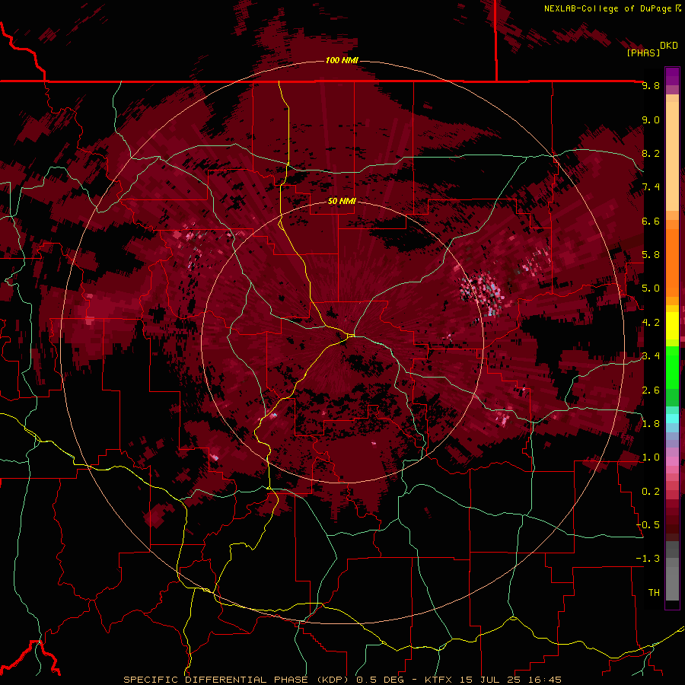Click the 1.0 value on color scale

[651, 457]
